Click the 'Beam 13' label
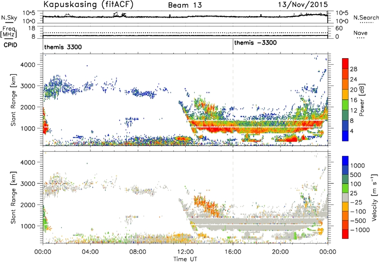The height and width of the screenshot is (262, 379). 185,5
